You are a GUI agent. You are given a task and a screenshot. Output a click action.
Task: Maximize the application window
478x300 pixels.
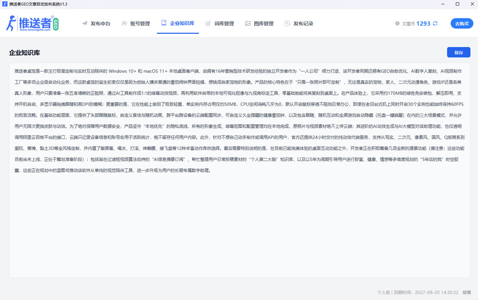point(457,4)
